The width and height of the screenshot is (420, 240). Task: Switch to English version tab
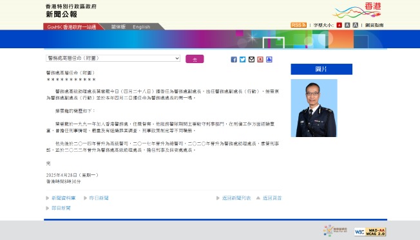pyautogui.click(x=142, y=27)
